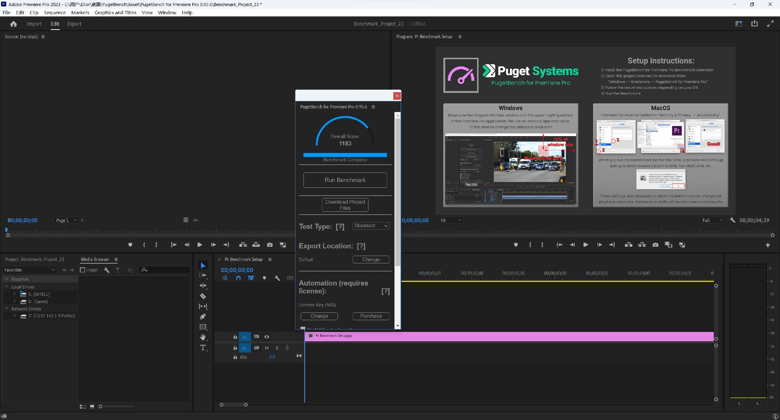Toggle V1 track output eye
This screenshot has height=420, width=780.
266,337
